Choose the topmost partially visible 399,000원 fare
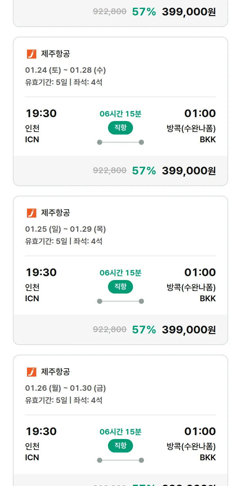The image size is (241, 486). click(x=189, y=12)
